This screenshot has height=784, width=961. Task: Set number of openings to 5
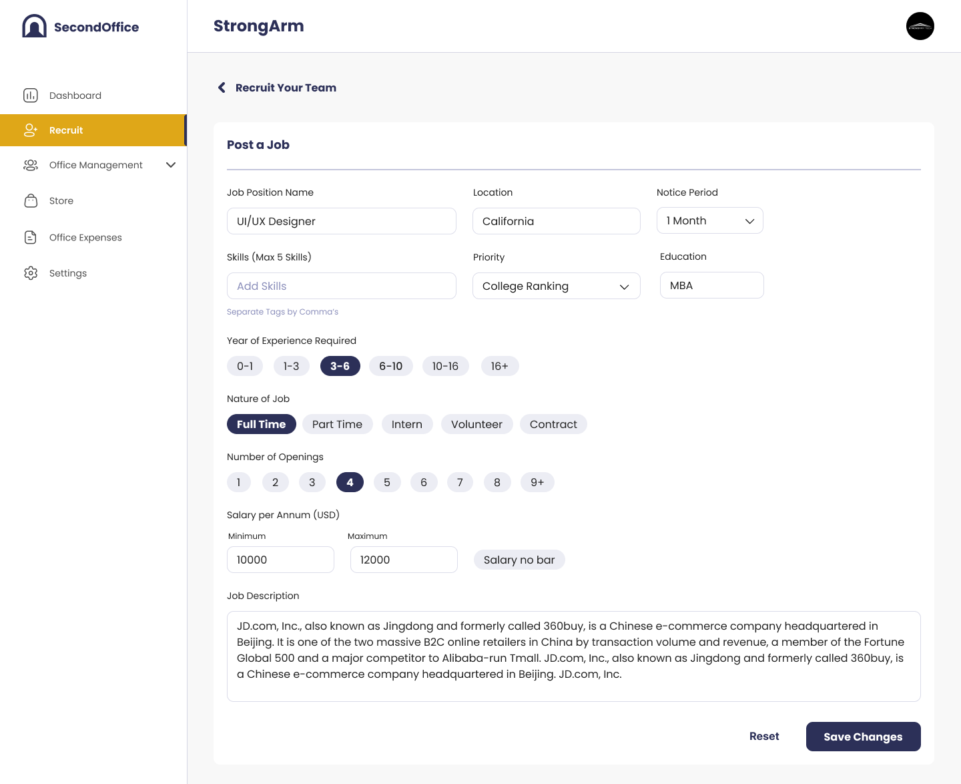[387, 482]
